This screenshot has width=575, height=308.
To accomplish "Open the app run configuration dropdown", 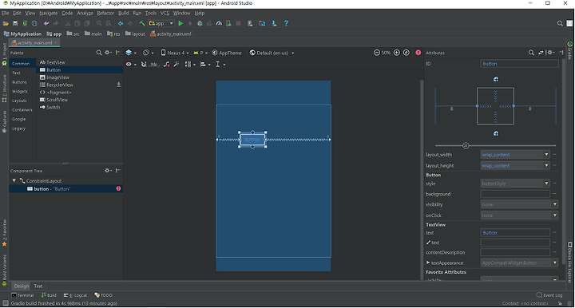I will [x=161, y=23].
